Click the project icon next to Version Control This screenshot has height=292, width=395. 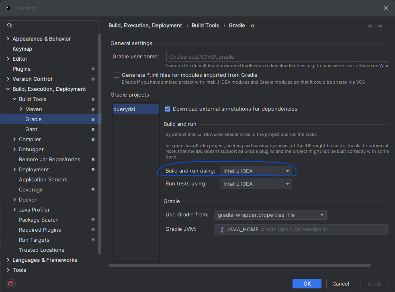pyautogui.click(x=93, y=79)
